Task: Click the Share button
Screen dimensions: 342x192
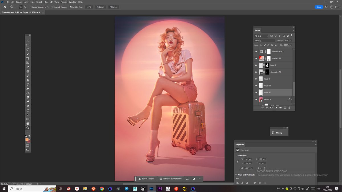Action: [319, 7]
